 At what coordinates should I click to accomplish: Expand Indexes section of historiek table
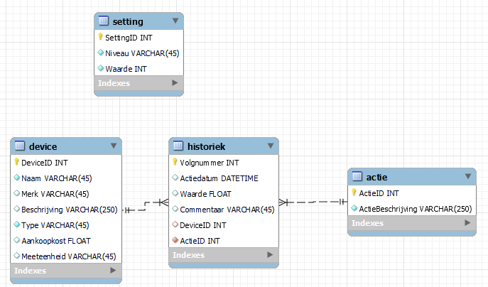tap(271, 255)
